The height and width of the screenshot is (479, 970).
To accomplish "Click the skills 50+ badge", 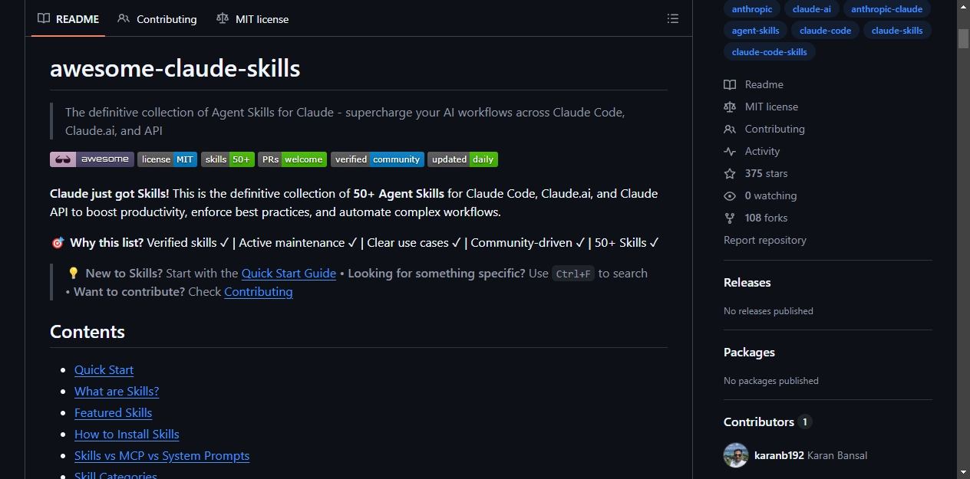I will click(228, 159).
